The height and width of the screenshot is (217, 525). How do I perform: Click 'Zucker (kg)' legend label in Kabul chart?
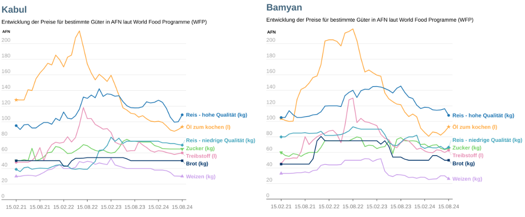click(x=200, y=148)
